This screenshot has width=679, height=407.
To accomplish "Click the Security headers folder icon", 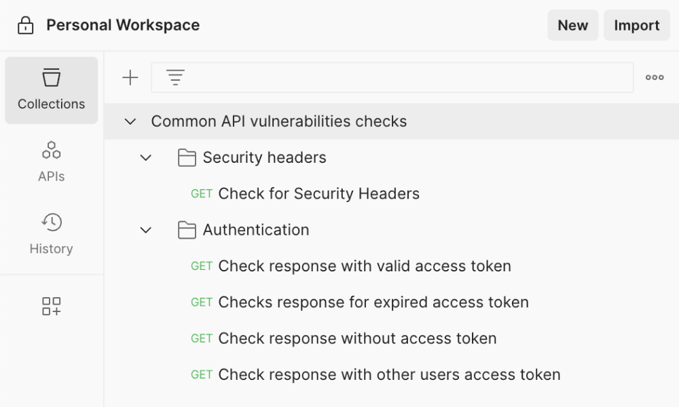I will tap(187, 158).
